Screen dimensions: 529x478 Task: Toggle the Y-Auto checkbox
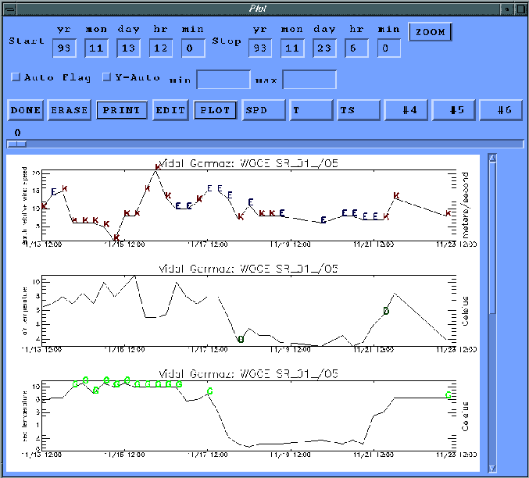pyautogui.click(x=108, y=77)
